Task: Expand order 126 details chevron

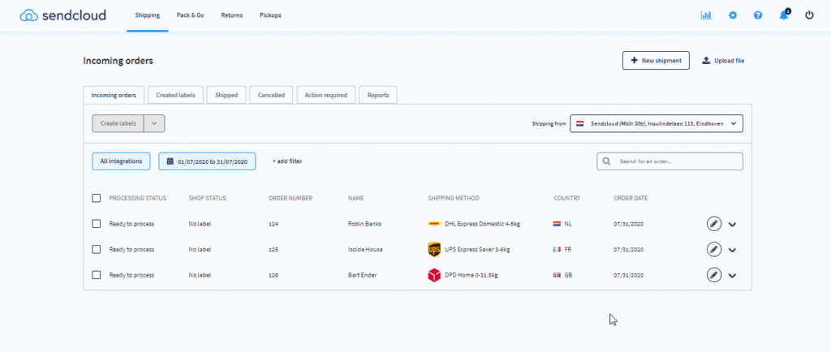Action: click(733, 276)
